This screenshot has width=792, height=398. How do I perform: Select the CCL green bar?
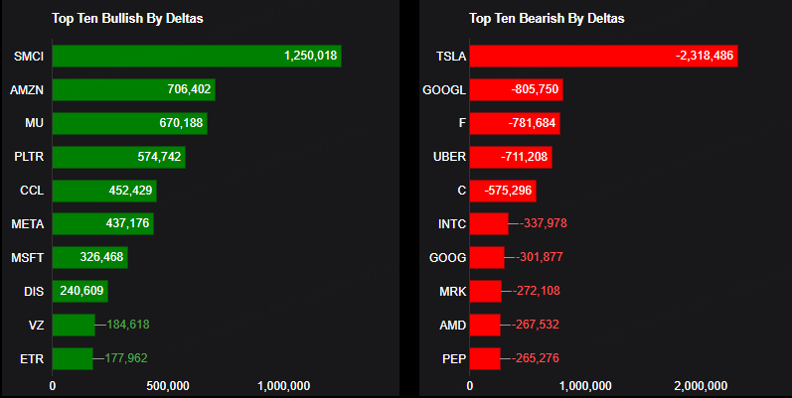[104, 191]
